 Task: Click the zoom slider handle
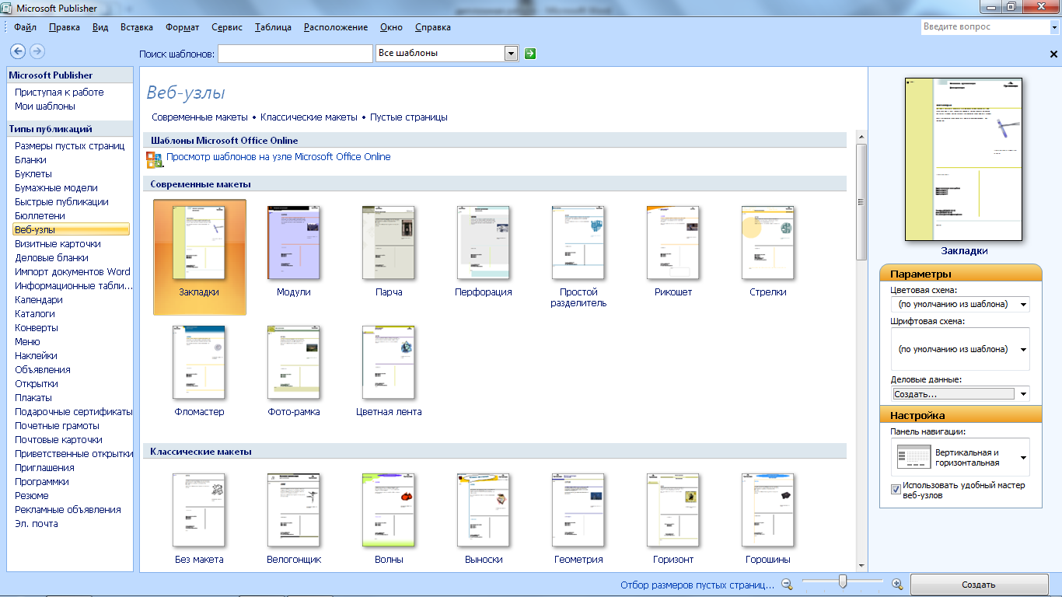pyautogui.click(x=842, y=582)
